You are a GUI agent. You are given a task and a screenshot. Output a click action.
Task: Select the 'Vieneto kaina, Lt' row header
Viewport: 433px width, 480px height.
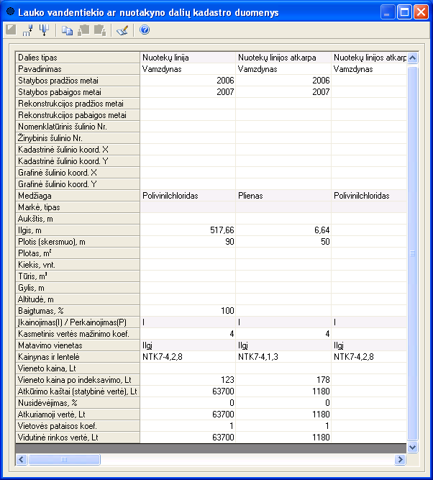78,368
